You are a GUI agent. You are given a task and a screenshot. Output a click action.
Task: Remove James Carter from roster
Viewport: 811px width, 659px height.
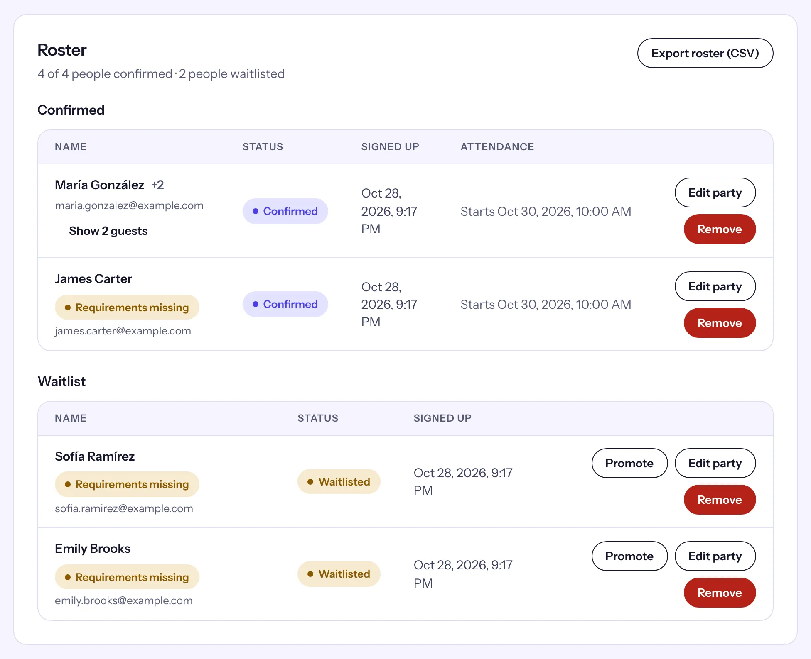coord(720,323)
